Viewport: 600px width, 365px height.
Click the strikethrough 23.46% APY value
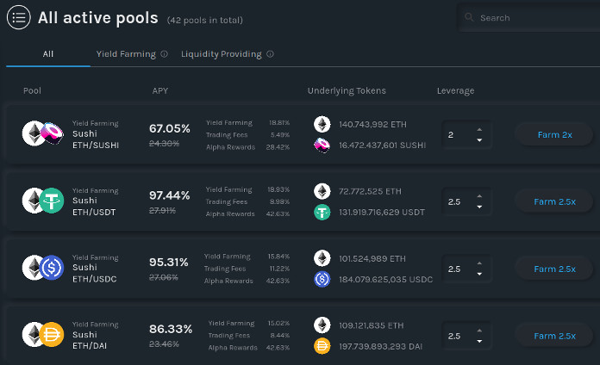click(x=164, y=344)
